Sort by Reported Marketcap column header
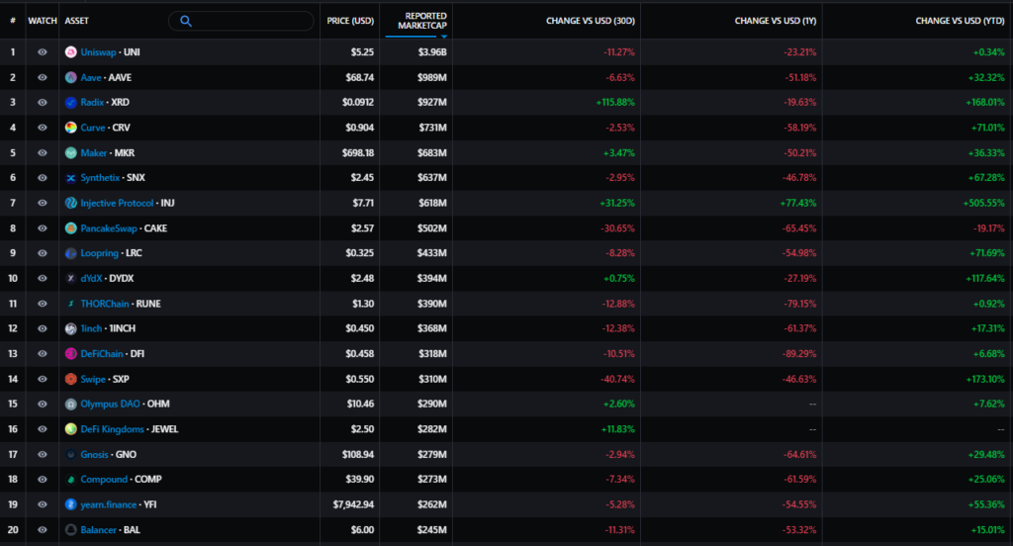 tap(421, 21)
